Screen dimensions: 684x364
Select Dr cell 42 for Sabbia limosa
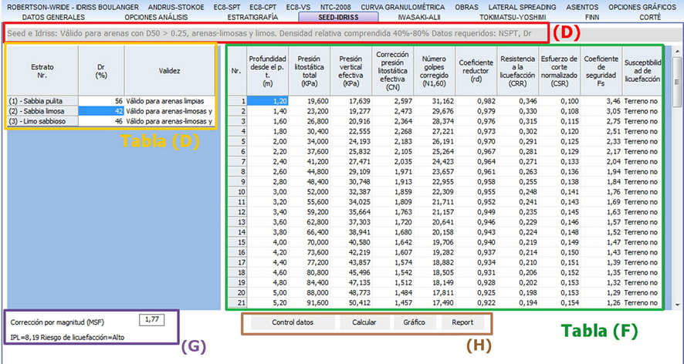101,111
